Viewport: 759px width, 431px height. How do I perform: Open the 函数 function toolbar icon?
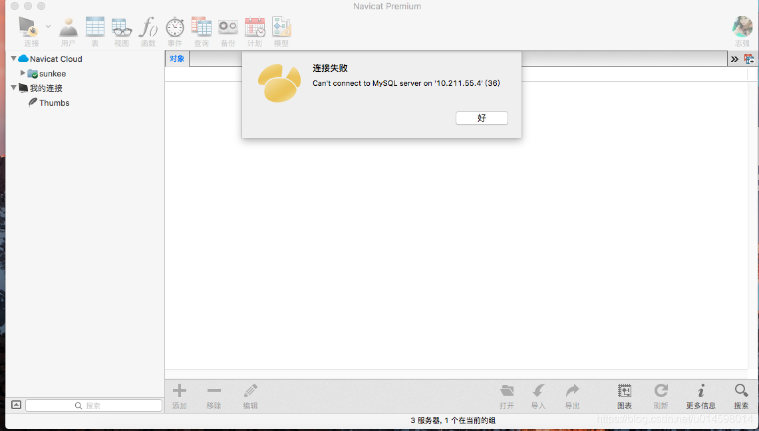(x=148, y=27)
